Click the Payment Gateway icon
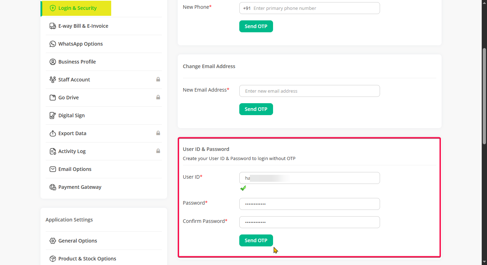Image resolution: width=487 pixels, height=265 pixels. point(53,187)
